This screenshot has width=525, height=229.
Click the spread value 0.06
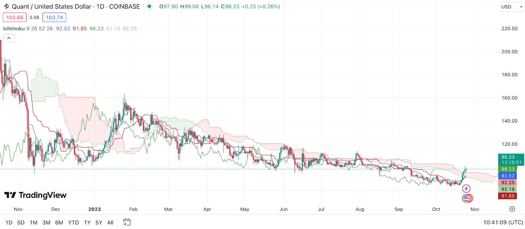[34, 17]
